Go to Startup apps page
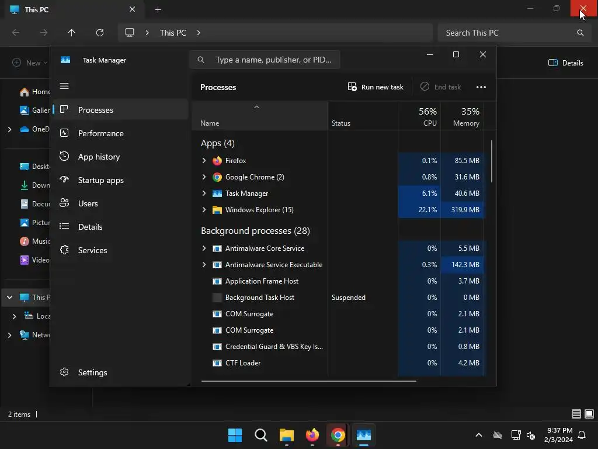 [120, 180]
